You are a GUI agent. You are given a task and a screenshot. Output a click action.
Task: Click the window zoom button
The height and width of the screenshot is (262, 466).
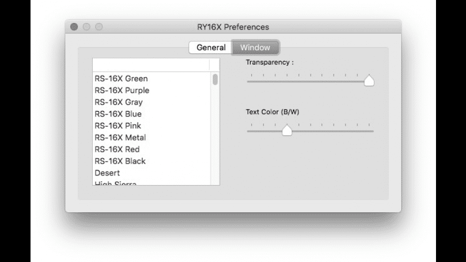[99, 27]
